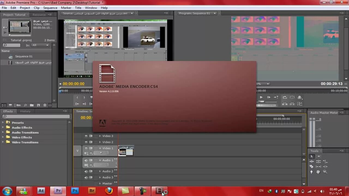Click Loop button in Program monitor
The width and height of the screenshot is (349, 196).
(285, 97)
